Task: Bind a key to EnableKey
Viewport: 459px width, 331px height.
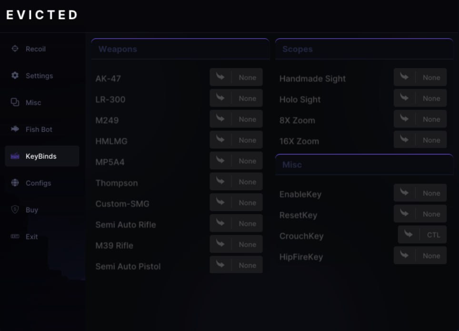Action: [431, 193]
